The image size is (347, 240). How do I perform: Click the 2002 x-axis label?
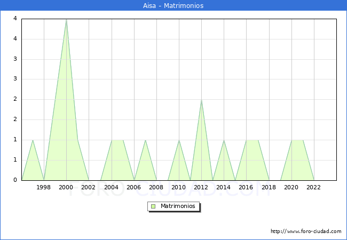89,187
